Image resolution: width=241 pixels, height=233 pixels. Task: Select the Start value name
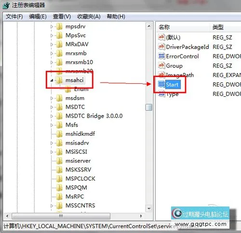[172, 85]
